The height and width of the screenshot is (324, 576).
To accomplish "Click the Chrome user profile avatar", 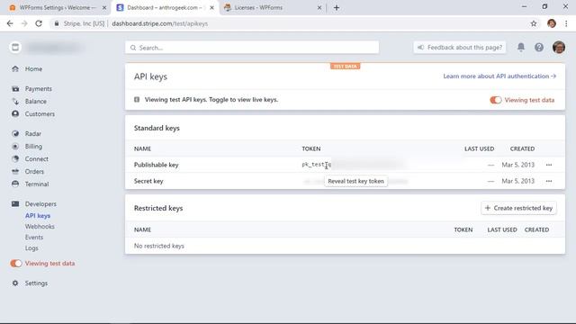I will pyautogui.click(x=552, y=23).
